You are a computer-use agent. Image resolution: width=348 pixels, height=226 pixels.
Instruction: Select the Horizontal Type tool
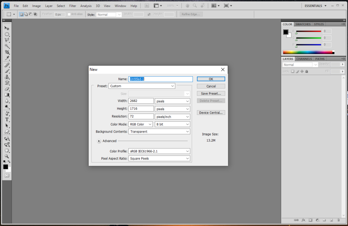coord(7,120)
